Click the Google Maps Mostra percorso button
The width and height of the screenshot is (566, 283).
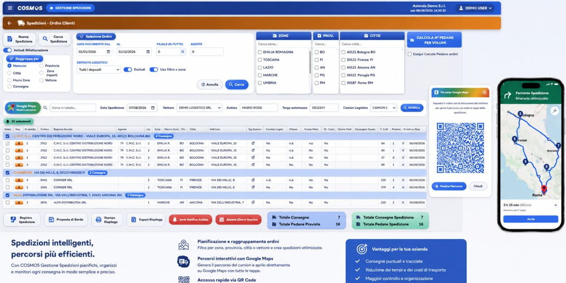[23, 107]
